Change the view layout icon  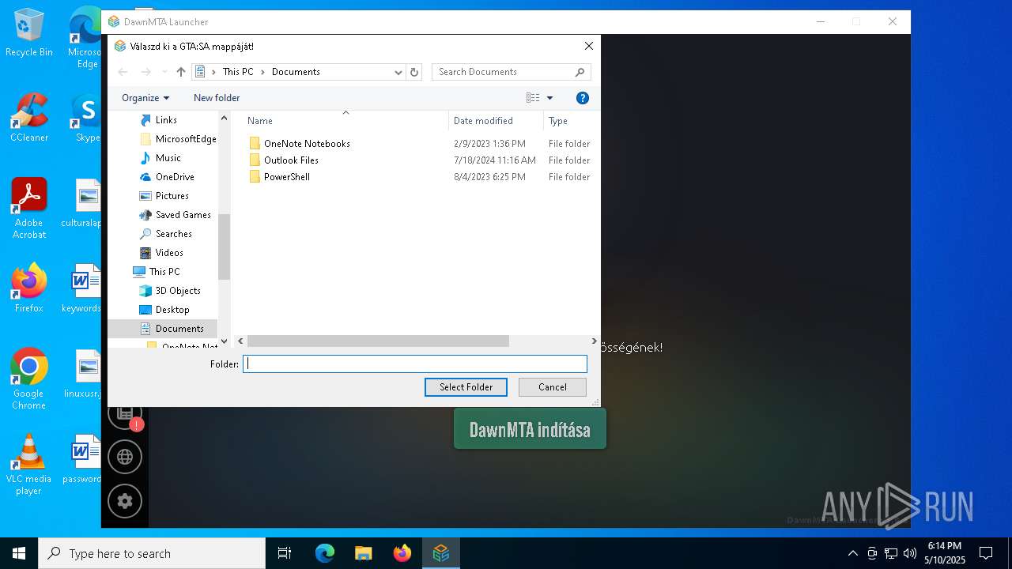click(x=533, y=98)
